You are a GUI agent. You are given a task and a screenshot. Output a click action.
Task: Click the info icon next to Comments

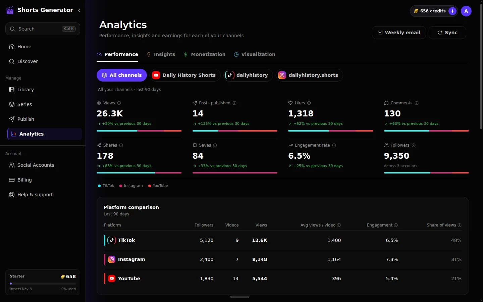point(417,103)
